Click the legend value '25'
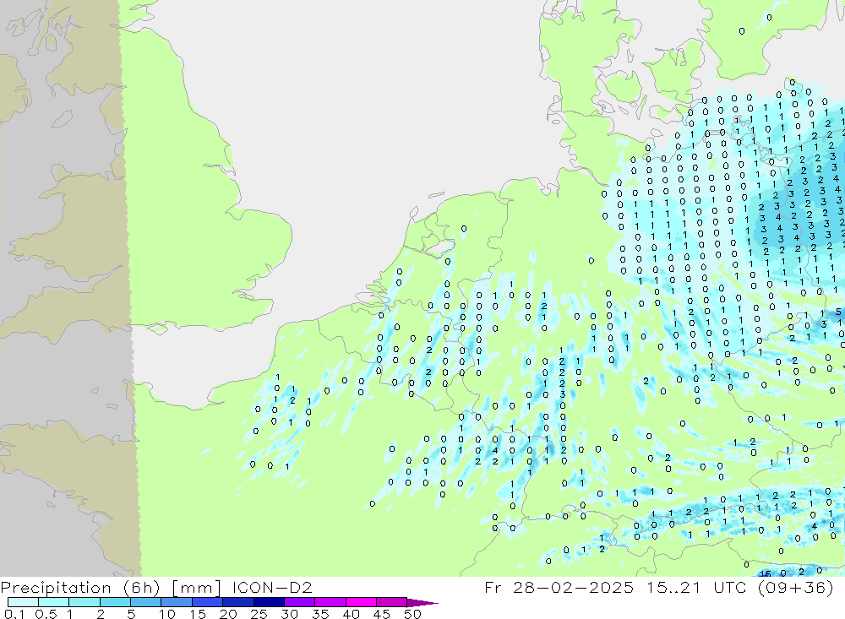The width and height of the screenshot is (845, 619). point(259,614)
